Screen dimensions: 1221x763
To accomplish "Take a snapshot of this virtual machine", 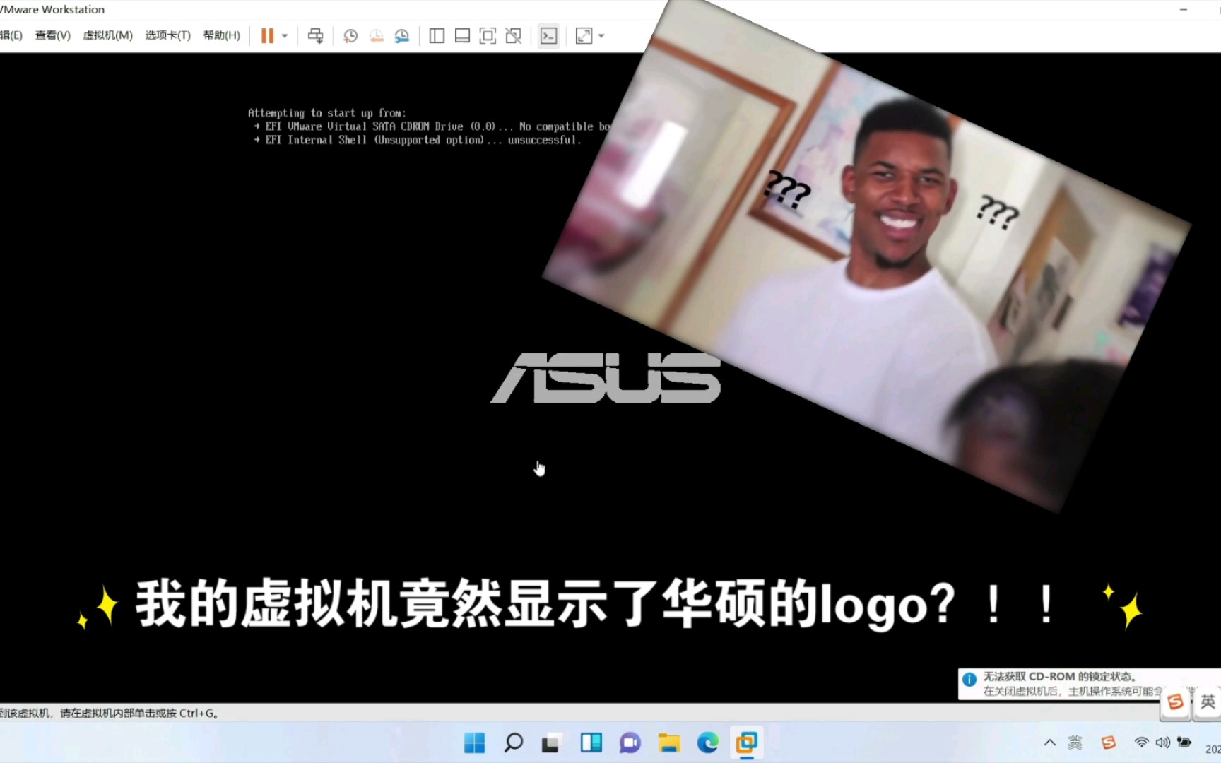I will pyautogui.click(x=350, y=36).
